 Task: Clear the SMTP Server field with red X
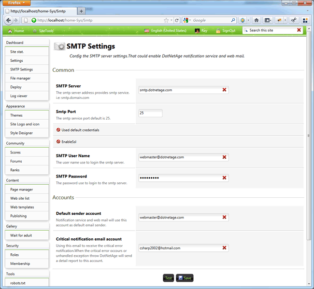click(x=224, y=90)
